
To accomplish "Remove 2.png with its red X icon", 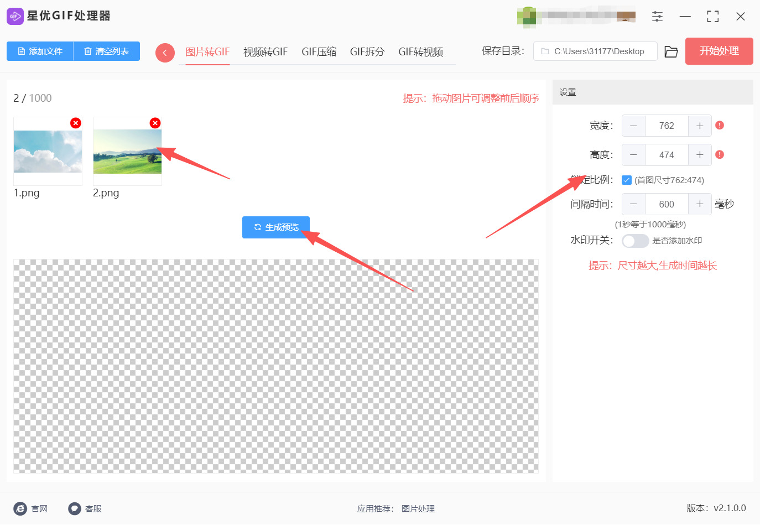I will 155,123.
